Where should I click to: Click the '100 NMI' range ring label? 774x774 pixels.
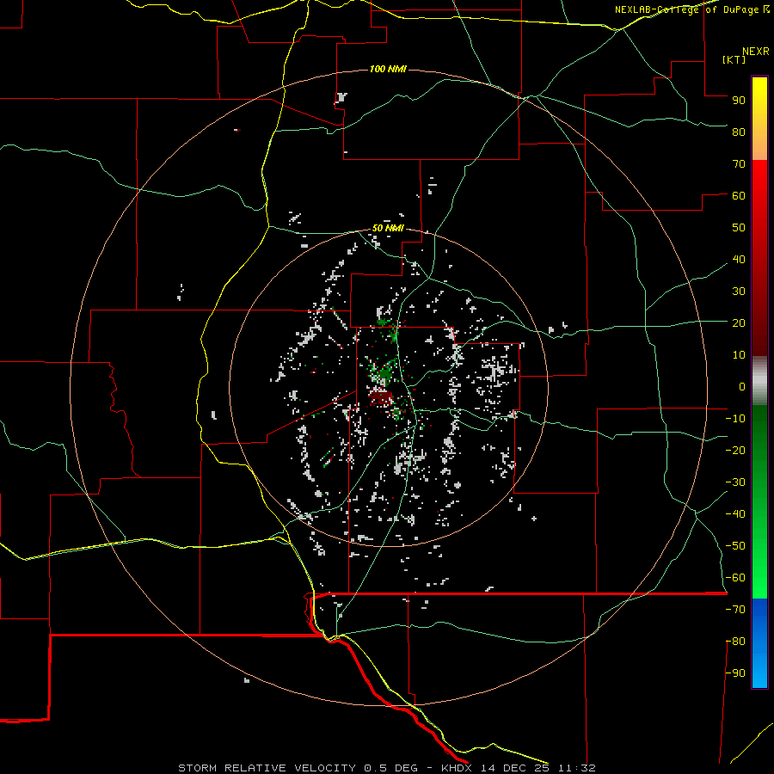click(x=388, y=69)
